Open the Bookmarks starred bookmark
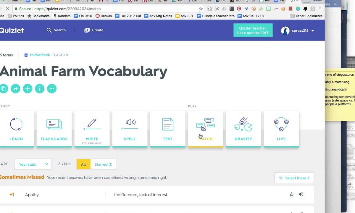 coord(38,16)
